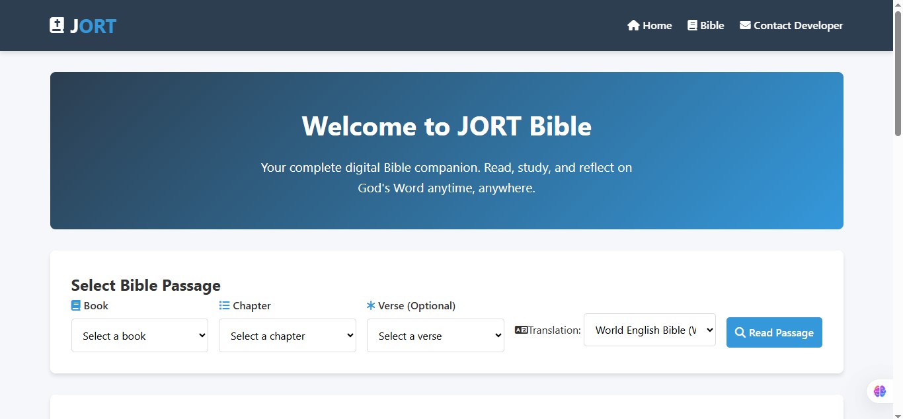Open the floating brain assistant icon

click(879, 391)
